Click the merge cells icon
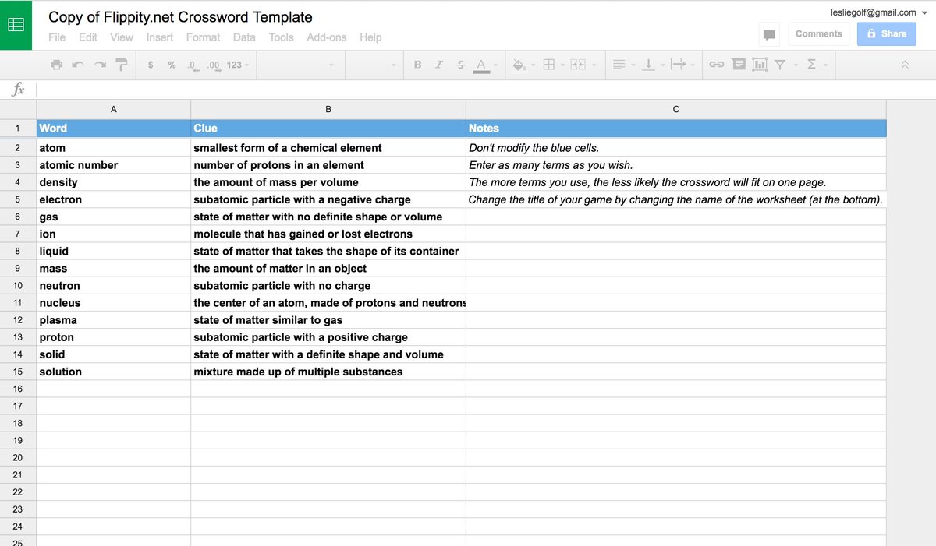The image size is (936, 546). tap(577, 65)
